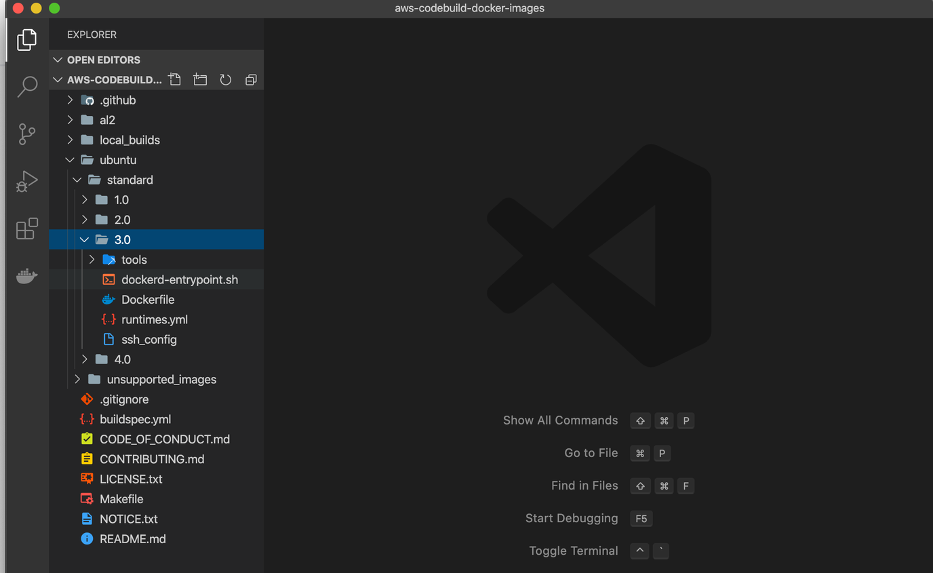This screenshot has height=573, width=933.
Task: Expand the unsupported_images folder chevron
Action: coord(77,379)
